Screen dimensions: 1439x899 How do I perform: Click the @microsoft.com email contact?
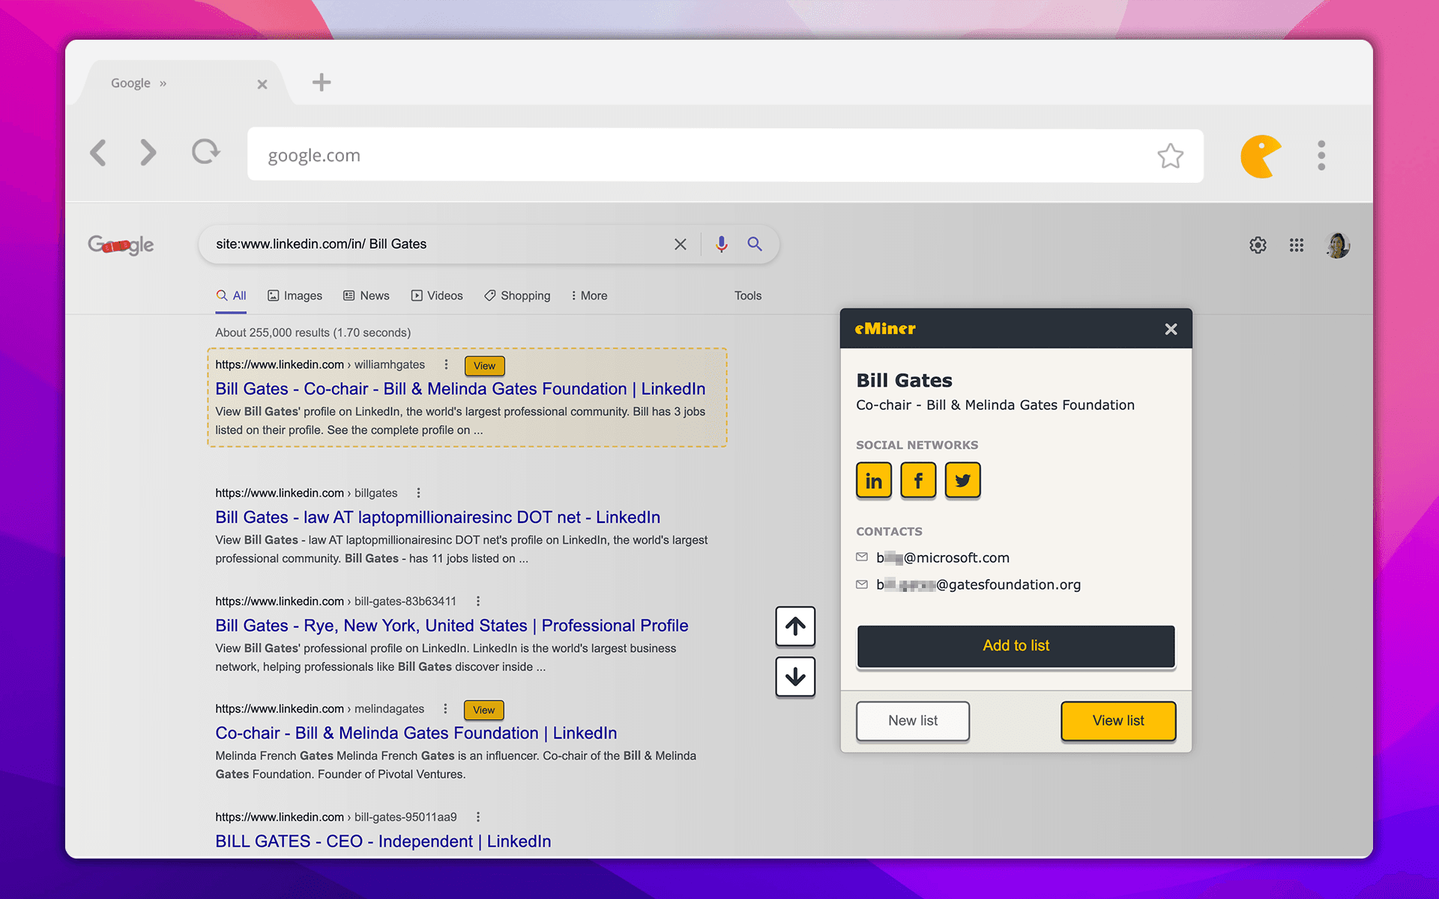coord(942,558)
